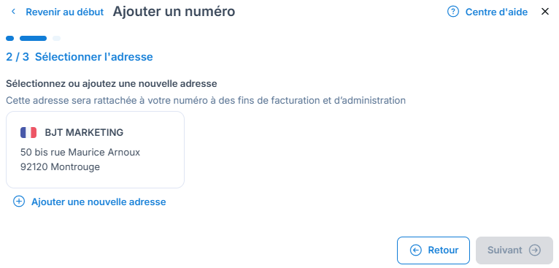Click the right arrow icon in Suivant
The image size is (559, 268).
pos(535,250)
